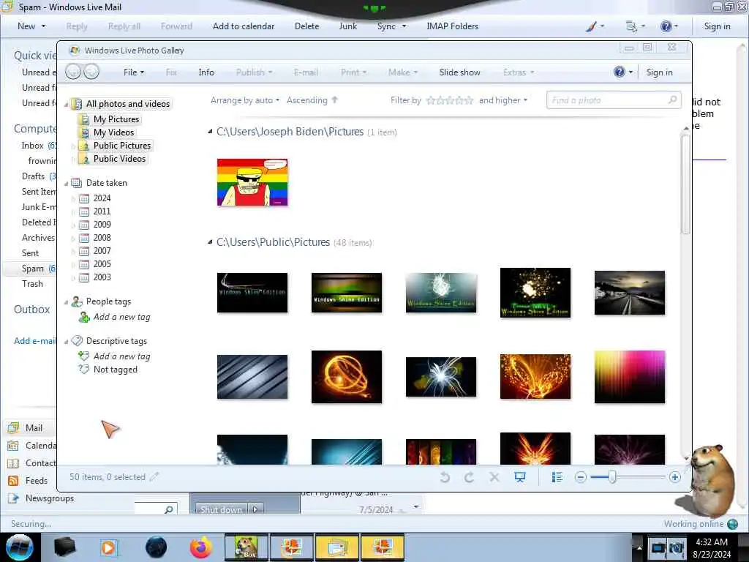
Task: Collapse the Date taken tree
Action: [67, 183]
